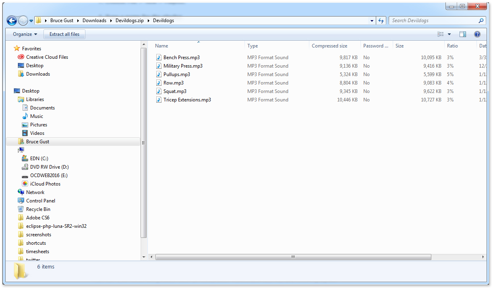This screenshot has height=289, width=493.
Task: Select EDN (C:) drive in tree
Action: [39, 159]
